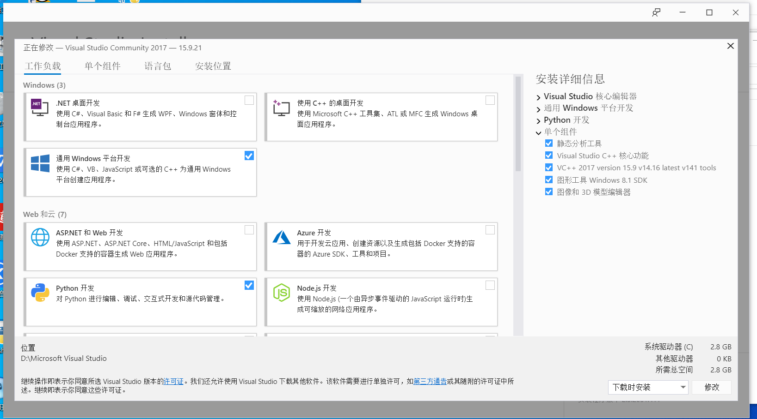This screenshot has width=757, height=419.
Task: Switch to the 工作负载 tab
Action: (43, 66)
